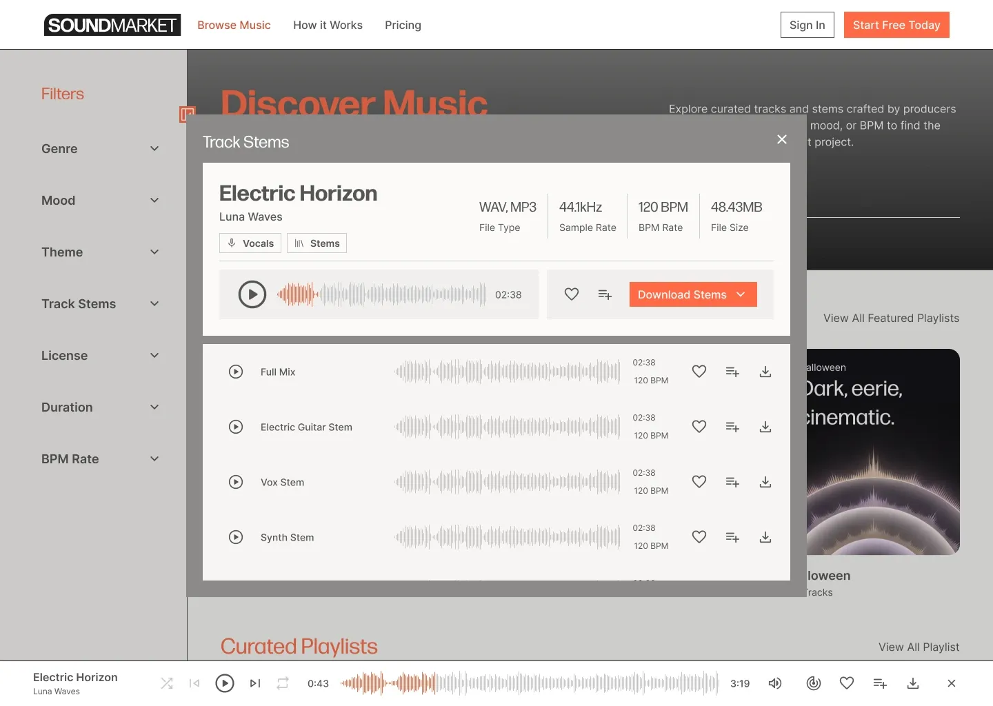This screenshot has width=993, height=706.
Task: Add Synth Stem to playlist
Action: click(x=732, y=537)
